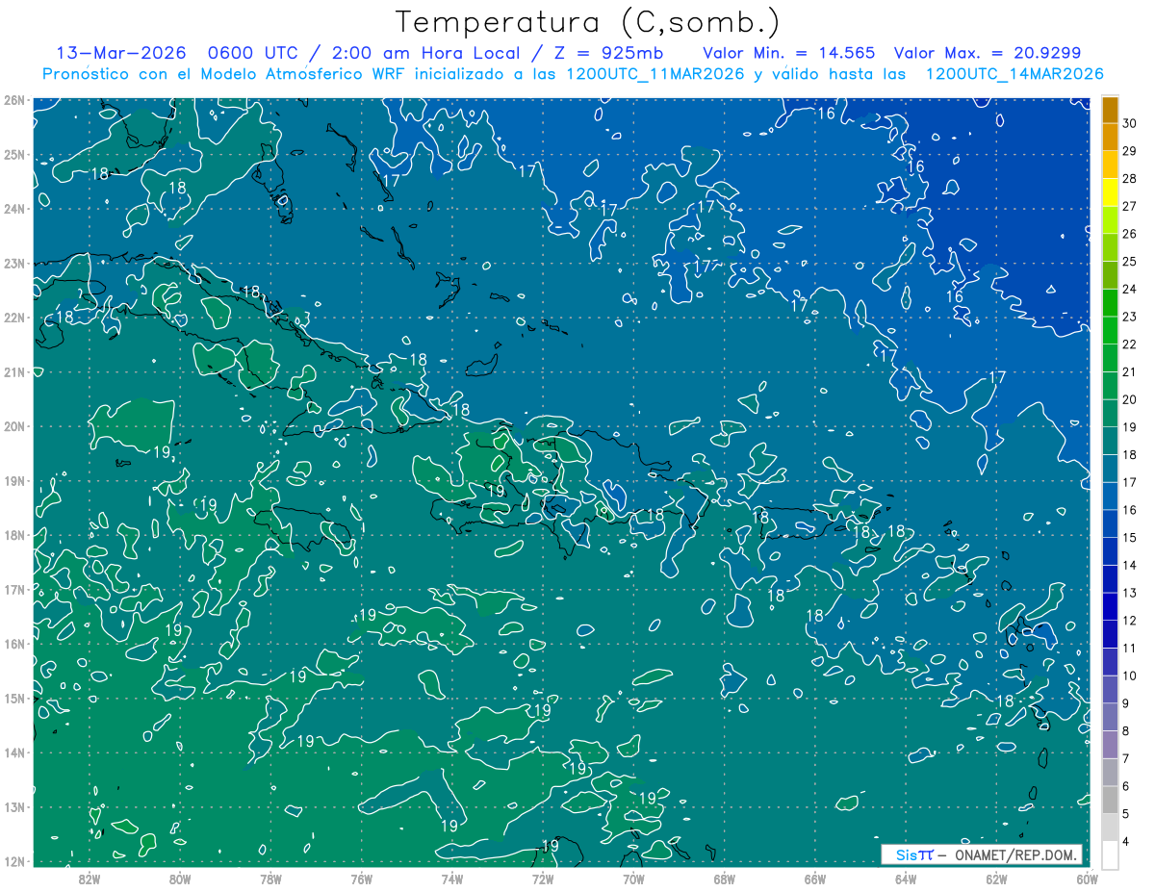
Task: Click the "68W" longitude axis label
Action: point(724,878)
